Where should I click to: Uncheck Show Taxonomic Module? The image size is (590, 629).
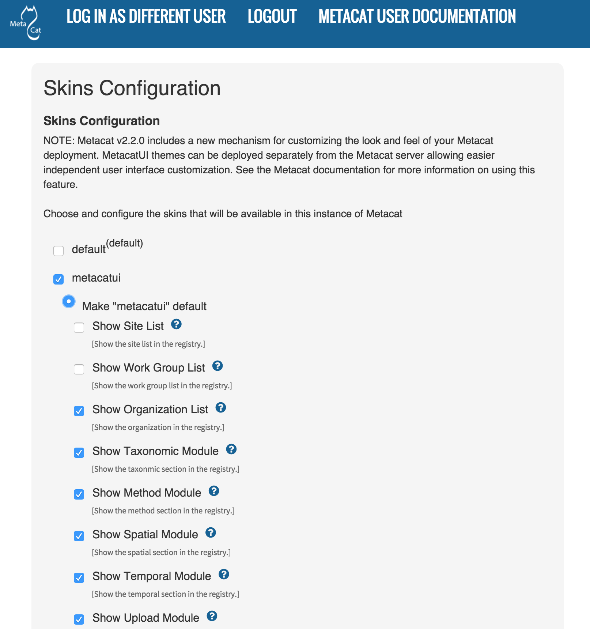point(79,453)
